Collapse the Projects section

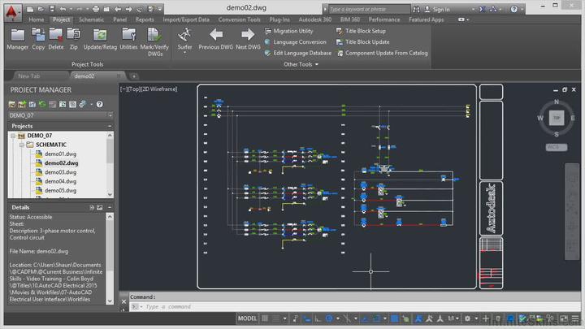pyautogui.click(x=110, y=126)
